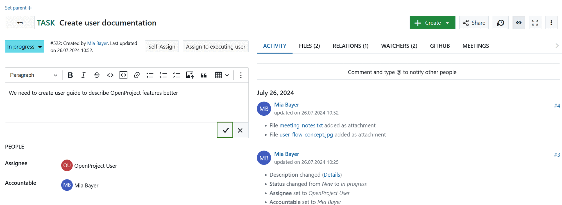The height and width of the screenshot is (205, 562).
Task: Insert a link in description
Action: point(137,75)
